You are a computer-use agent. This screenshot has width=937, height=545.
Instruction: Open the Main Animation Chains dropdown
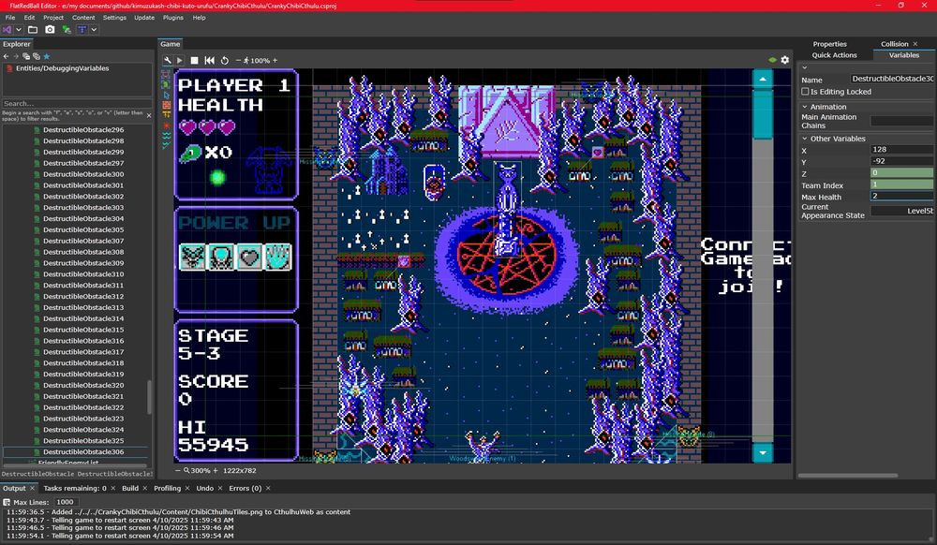click(901, 121)
